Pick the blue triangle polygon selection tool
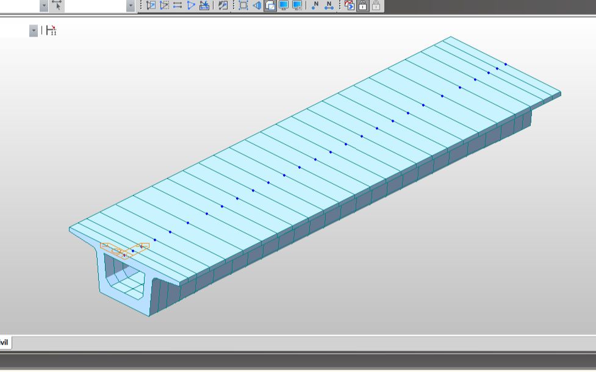 pos(191,5)
